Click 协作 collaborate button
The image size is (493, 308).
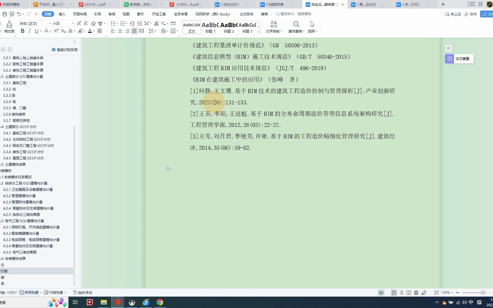(x=470, y=14)
